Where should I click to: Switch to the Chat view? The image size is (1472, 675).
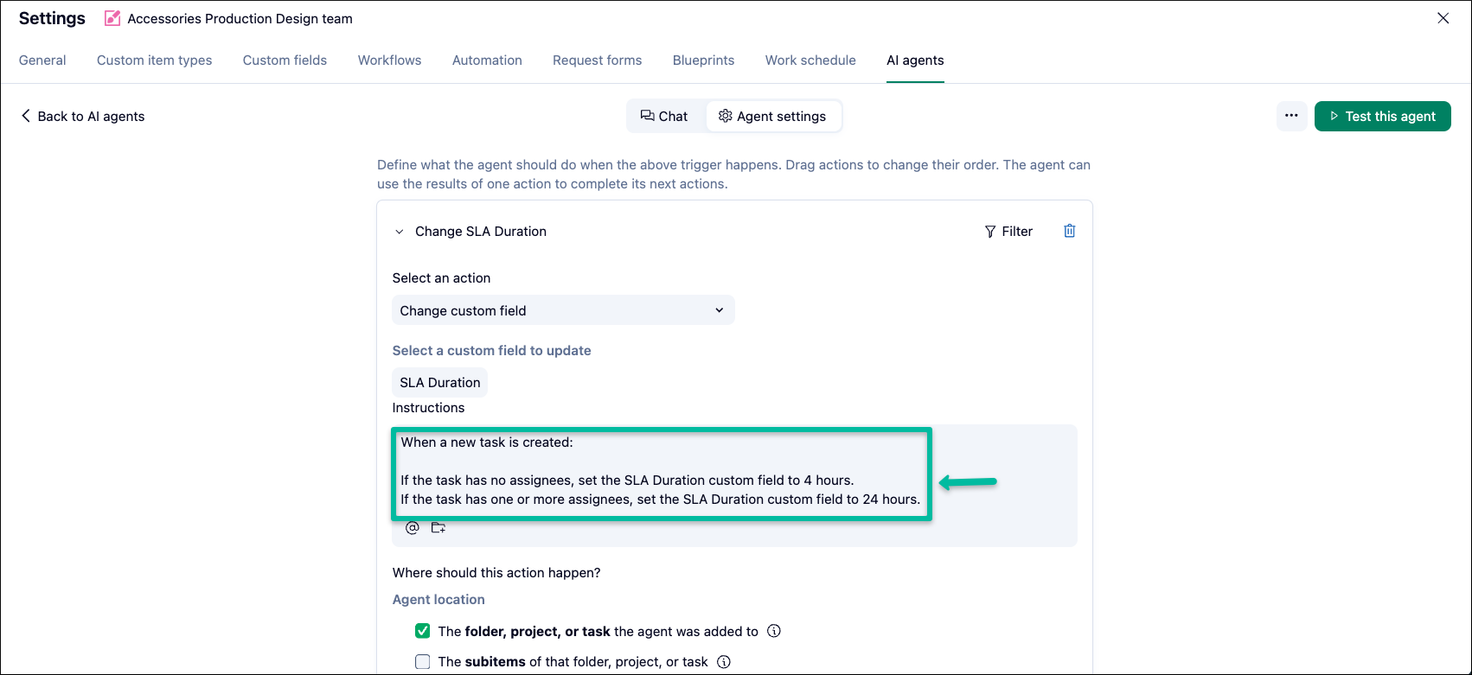664,117
